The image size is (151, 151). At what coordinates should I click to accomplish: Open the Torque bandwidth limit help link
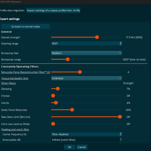[15, 78]
